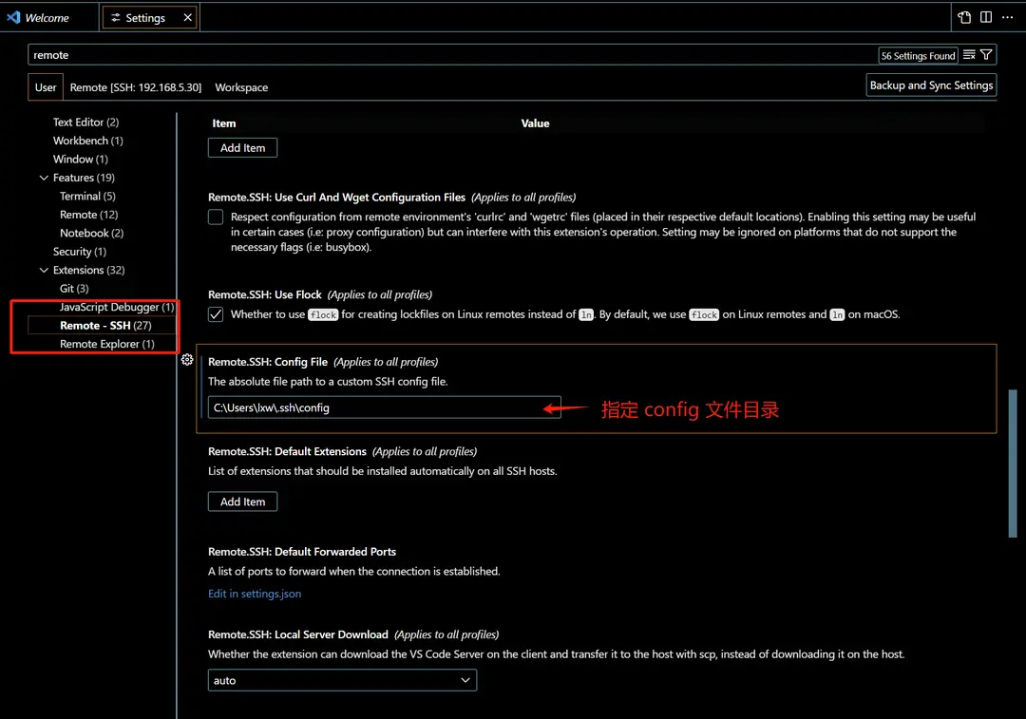Switch to Remote [SSH: 192.168.5.30] settings tab

coord(136,87)
